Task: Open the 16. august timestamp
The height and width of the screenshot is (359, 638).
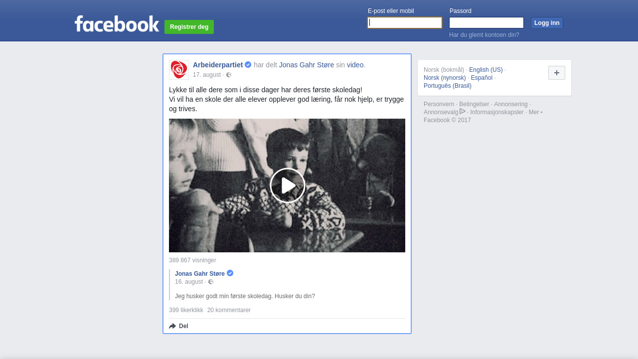Action: tap(189, 282)
